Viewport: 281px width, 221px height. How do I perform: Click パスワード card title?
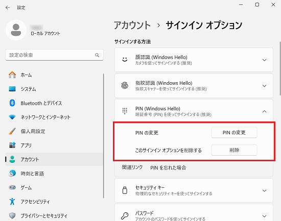click(144, 213)
